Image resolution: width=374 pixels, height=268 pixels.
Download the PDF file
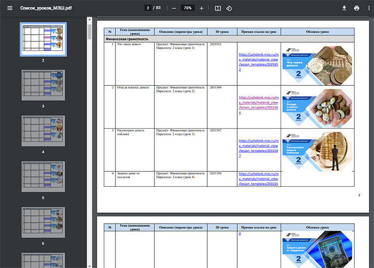[x=344, y=9]
